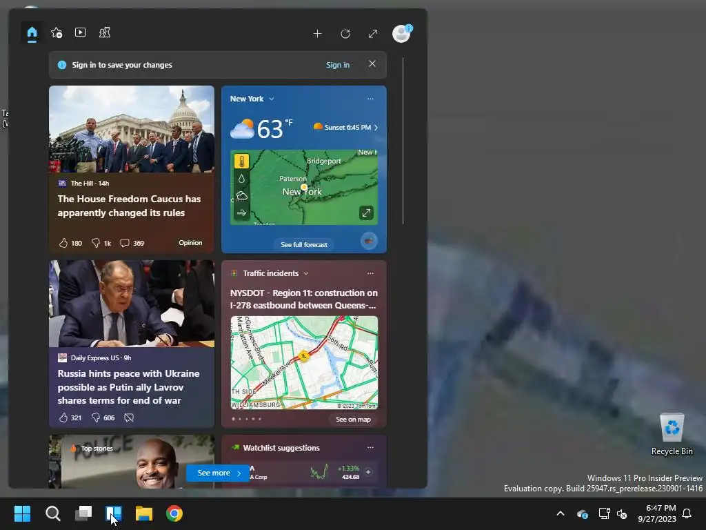Click See on map button

click(x=354, y=419)
